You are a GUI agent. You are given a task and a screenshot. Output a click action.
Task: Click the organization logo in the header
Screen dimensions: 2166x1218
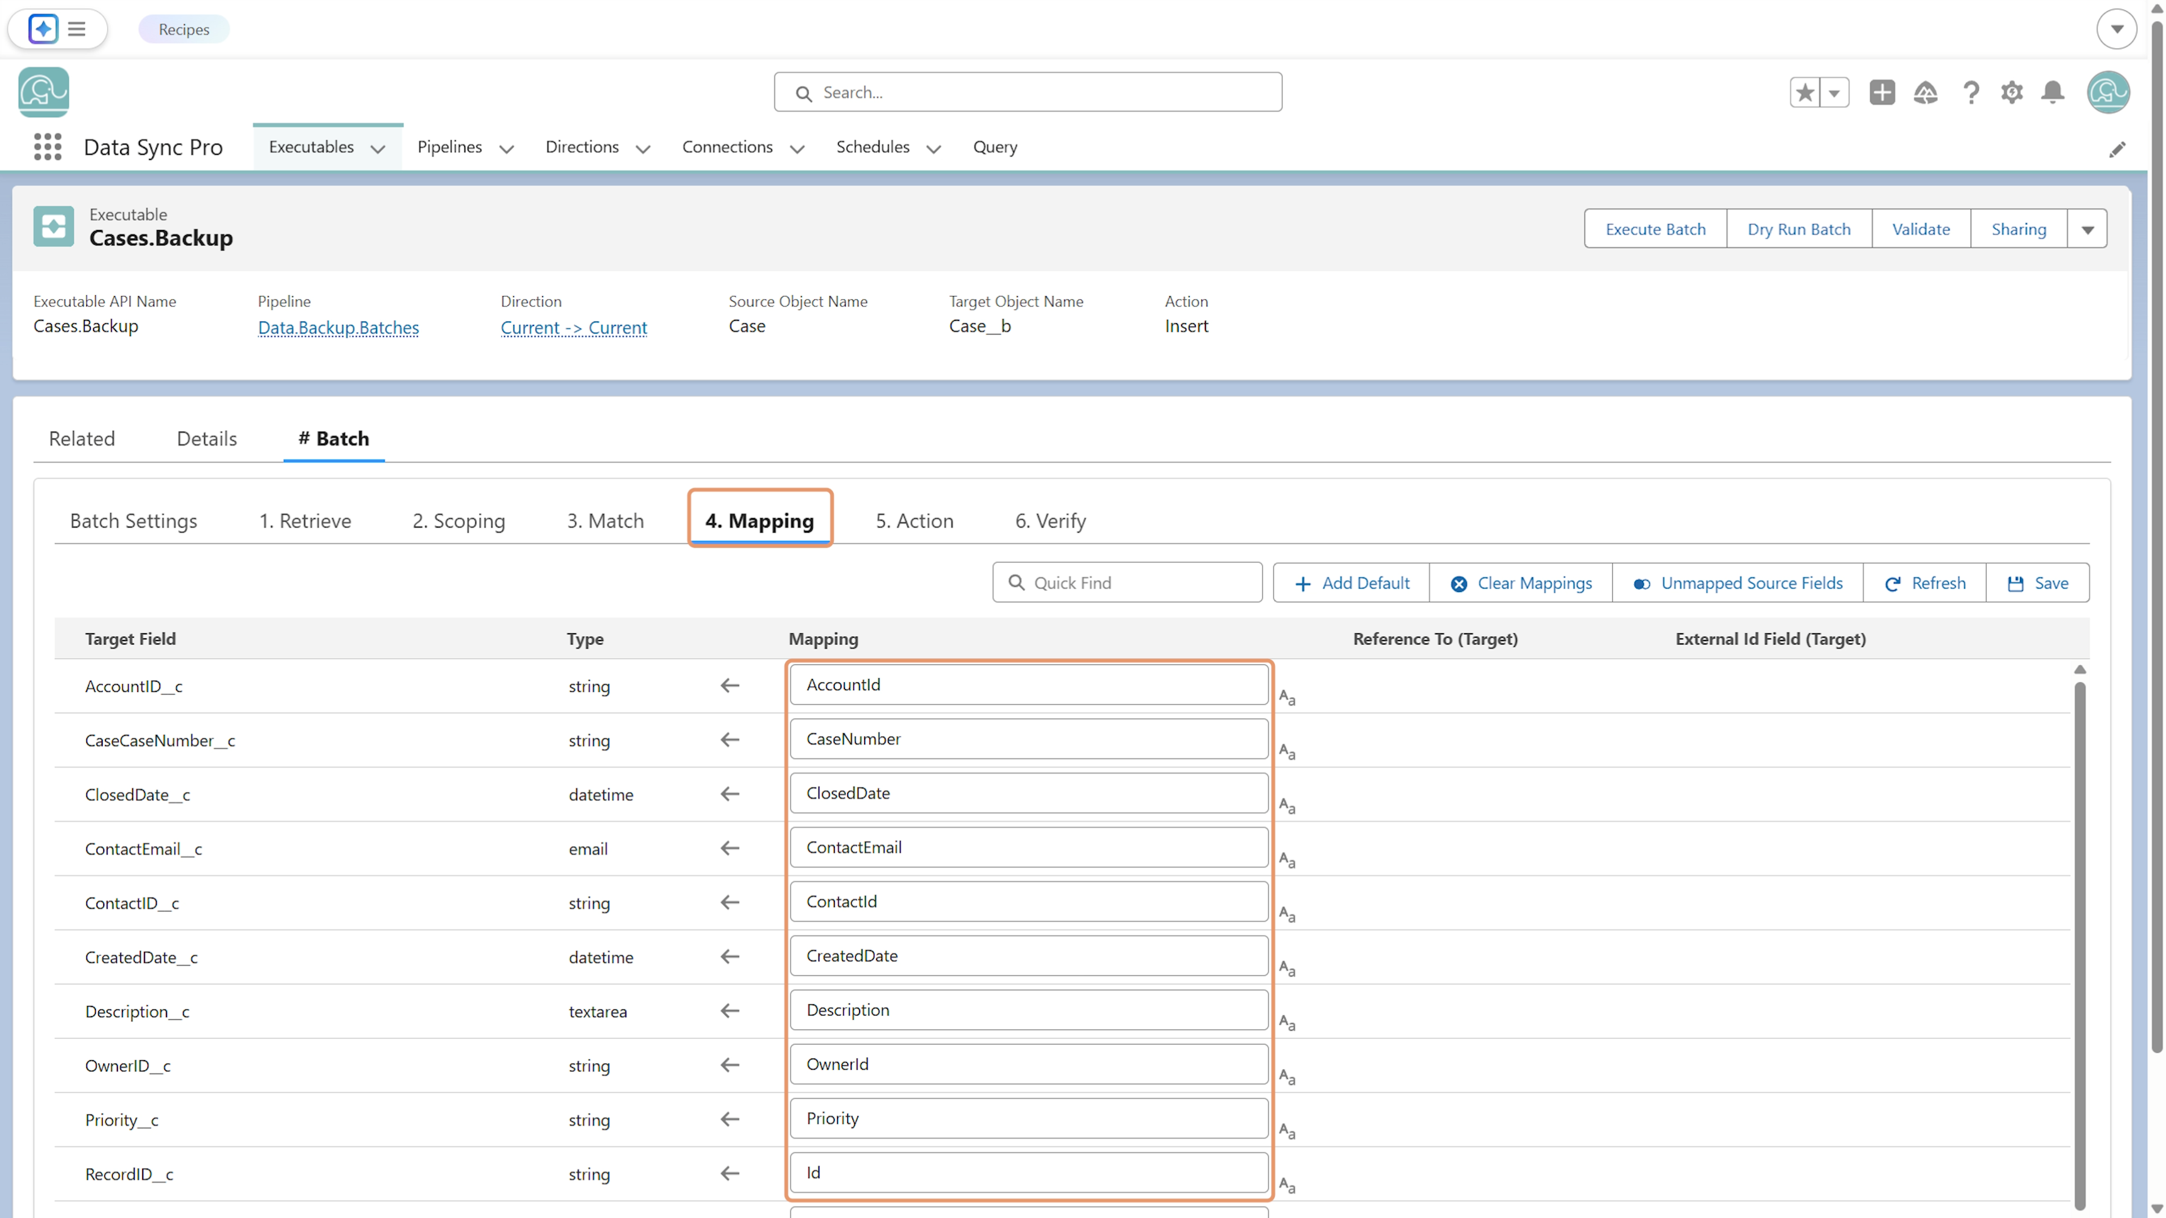point(44,92)
